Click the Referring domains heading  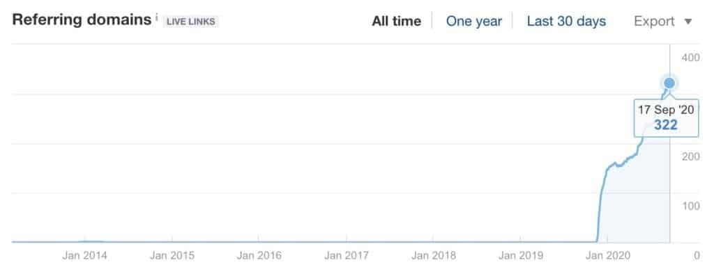(82, 20)
